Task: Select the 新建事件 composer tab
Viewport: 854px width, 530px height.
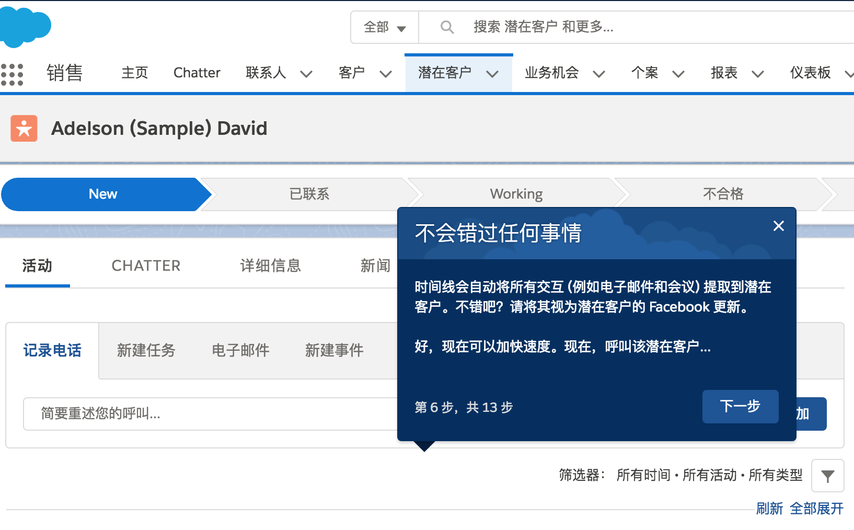Action: pyautogui.click(x=334, y=350)
